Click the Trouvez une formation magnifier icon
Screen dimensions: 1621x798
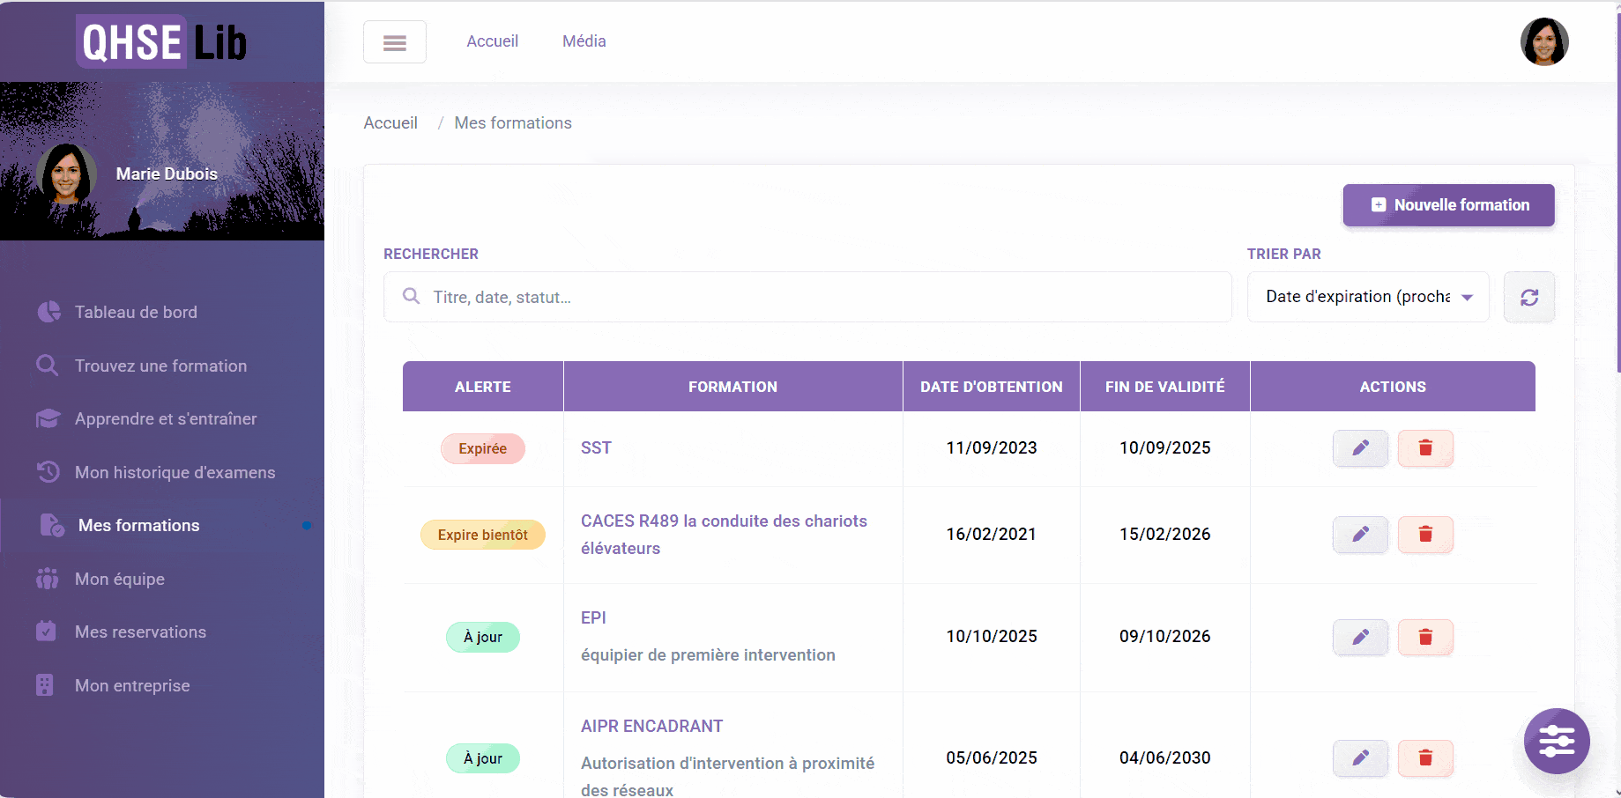[x=48, y=366]
